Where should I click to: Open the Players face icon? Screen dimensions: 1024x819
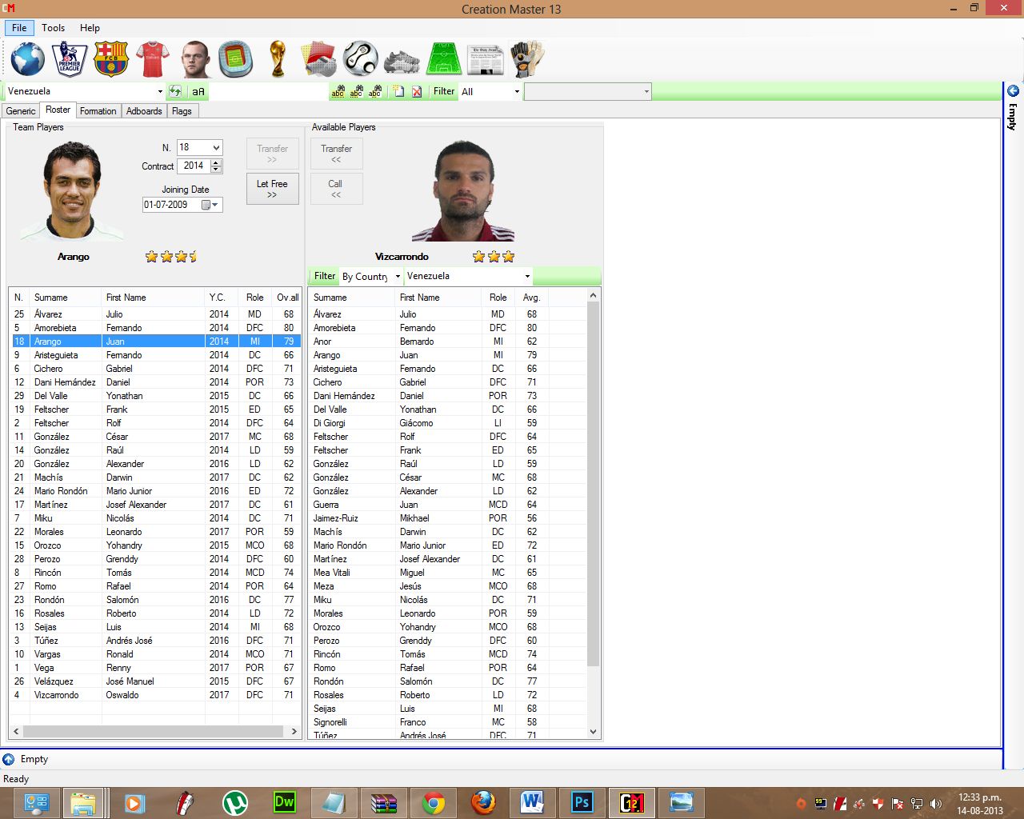[194, 59]
